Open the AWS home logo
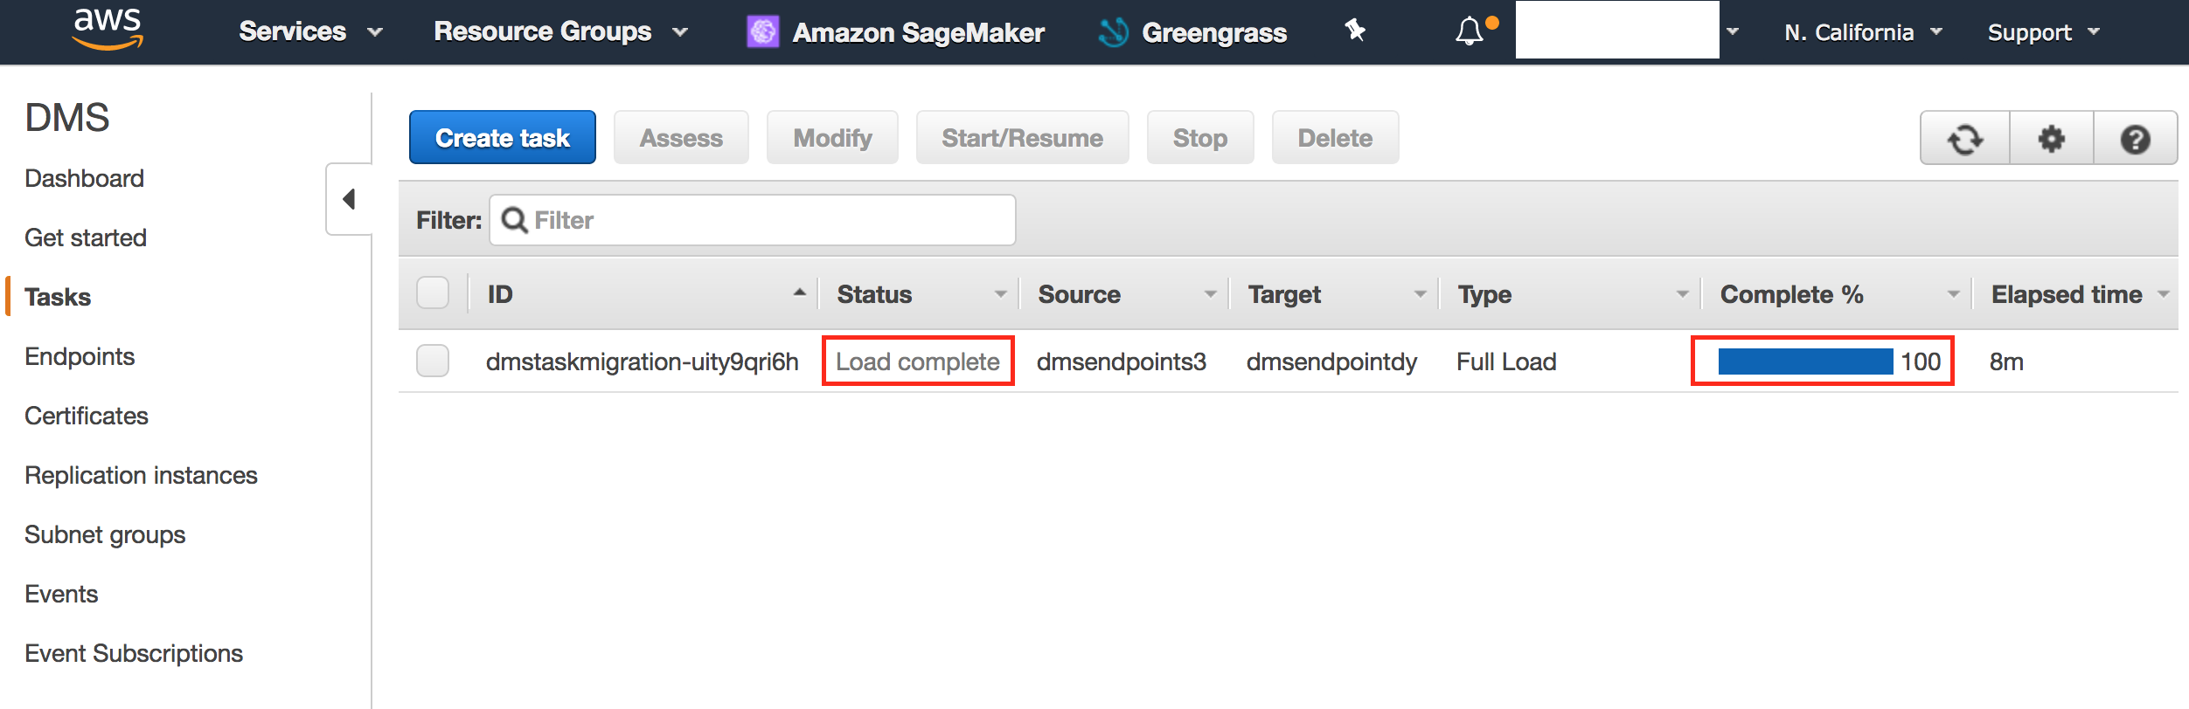Image resolution: width=2189 pixels, height=709 pixels. (108, 30)
